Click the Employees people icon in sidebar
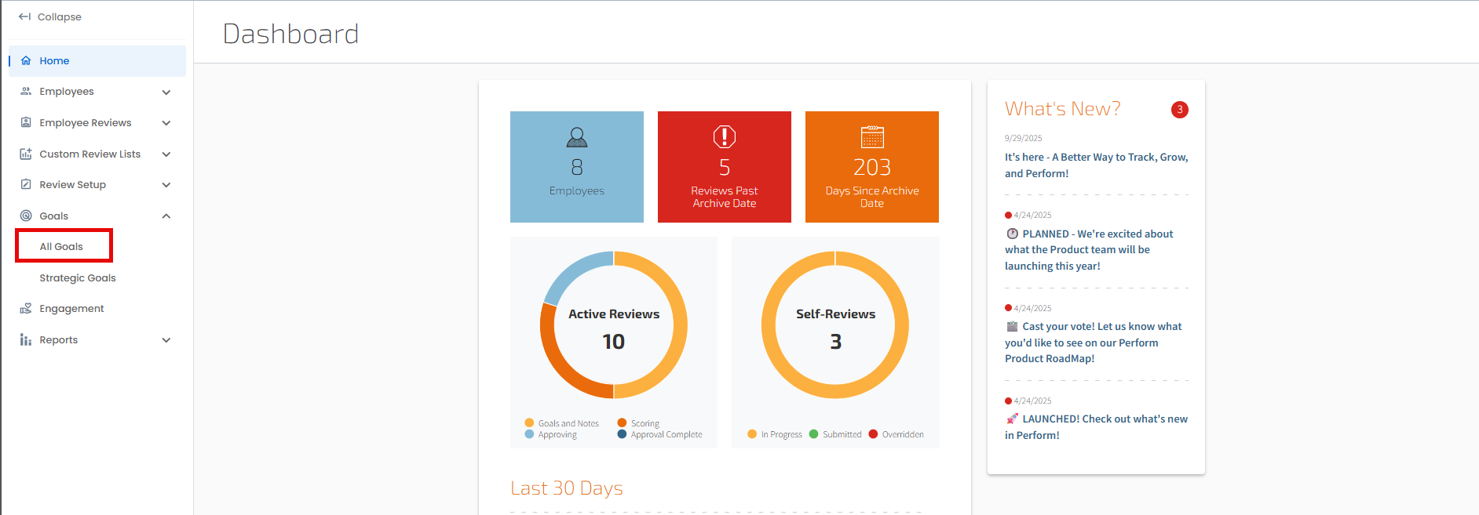Screen dimensions: 1479x515 26,91
